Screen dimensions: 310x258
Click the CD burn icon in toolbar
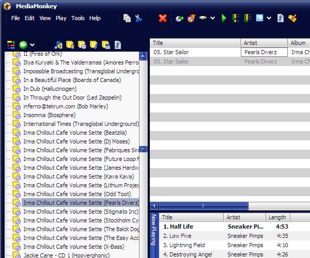[191, 18]
